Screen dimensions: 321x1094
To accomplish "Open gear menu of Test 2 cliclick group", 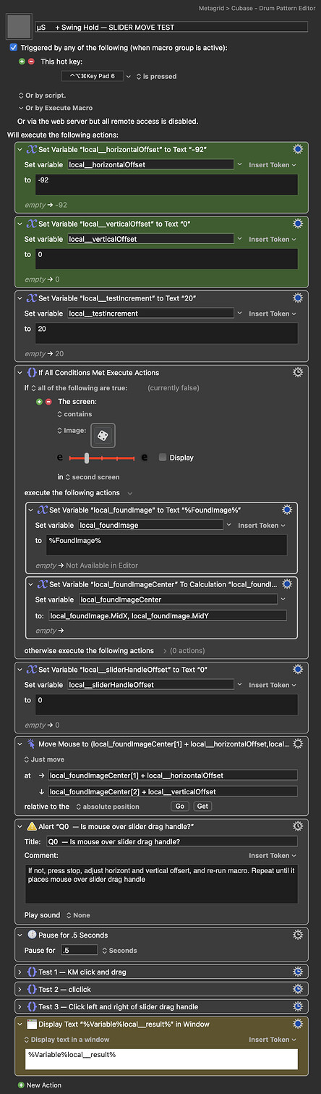I will 297,989.
